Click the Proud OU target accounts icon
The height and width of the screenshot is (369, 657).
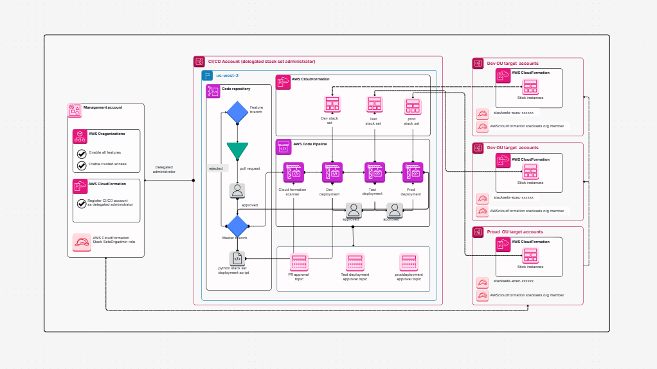pyautogui.click(x=478, y=232)
